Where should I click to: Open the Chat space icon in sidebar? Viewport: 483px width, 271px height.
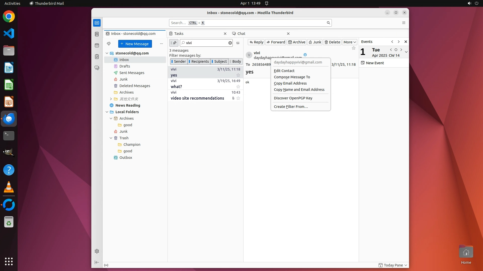coord(97,68)
